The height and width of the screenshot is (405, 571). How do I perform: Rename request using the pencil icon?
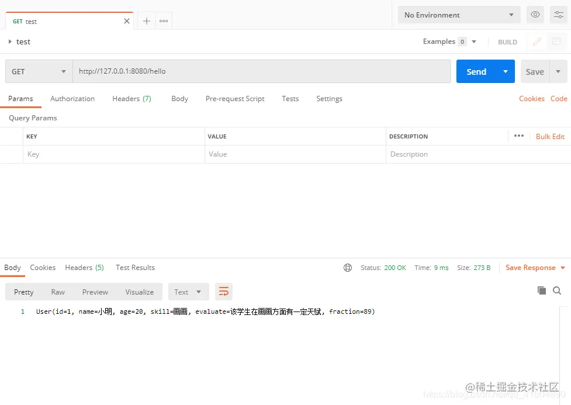[537, 41]
